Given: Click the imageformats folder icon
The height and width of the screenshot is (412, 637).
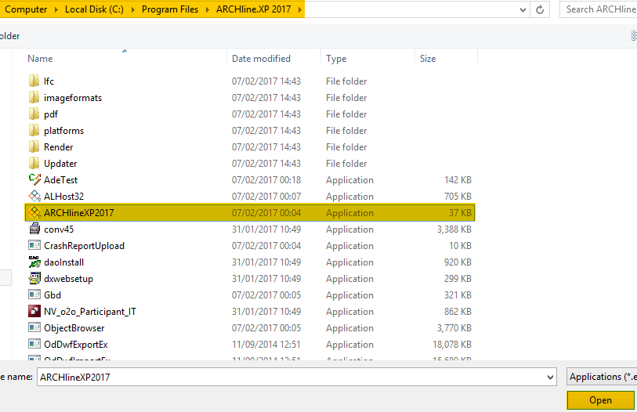Looking at the screenshot, I should pyautogui.click(x=34, y=97).
